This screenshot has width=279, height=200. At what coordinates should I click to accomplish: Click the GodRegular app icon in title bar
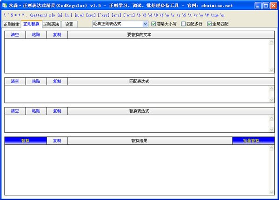point(5,6)
